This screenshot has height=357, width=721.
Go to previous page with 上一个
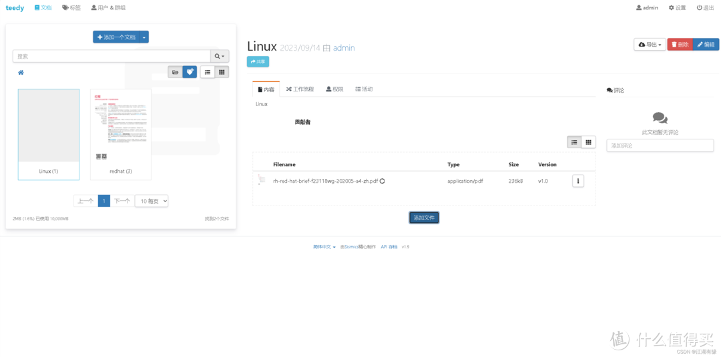coord(85,201)
